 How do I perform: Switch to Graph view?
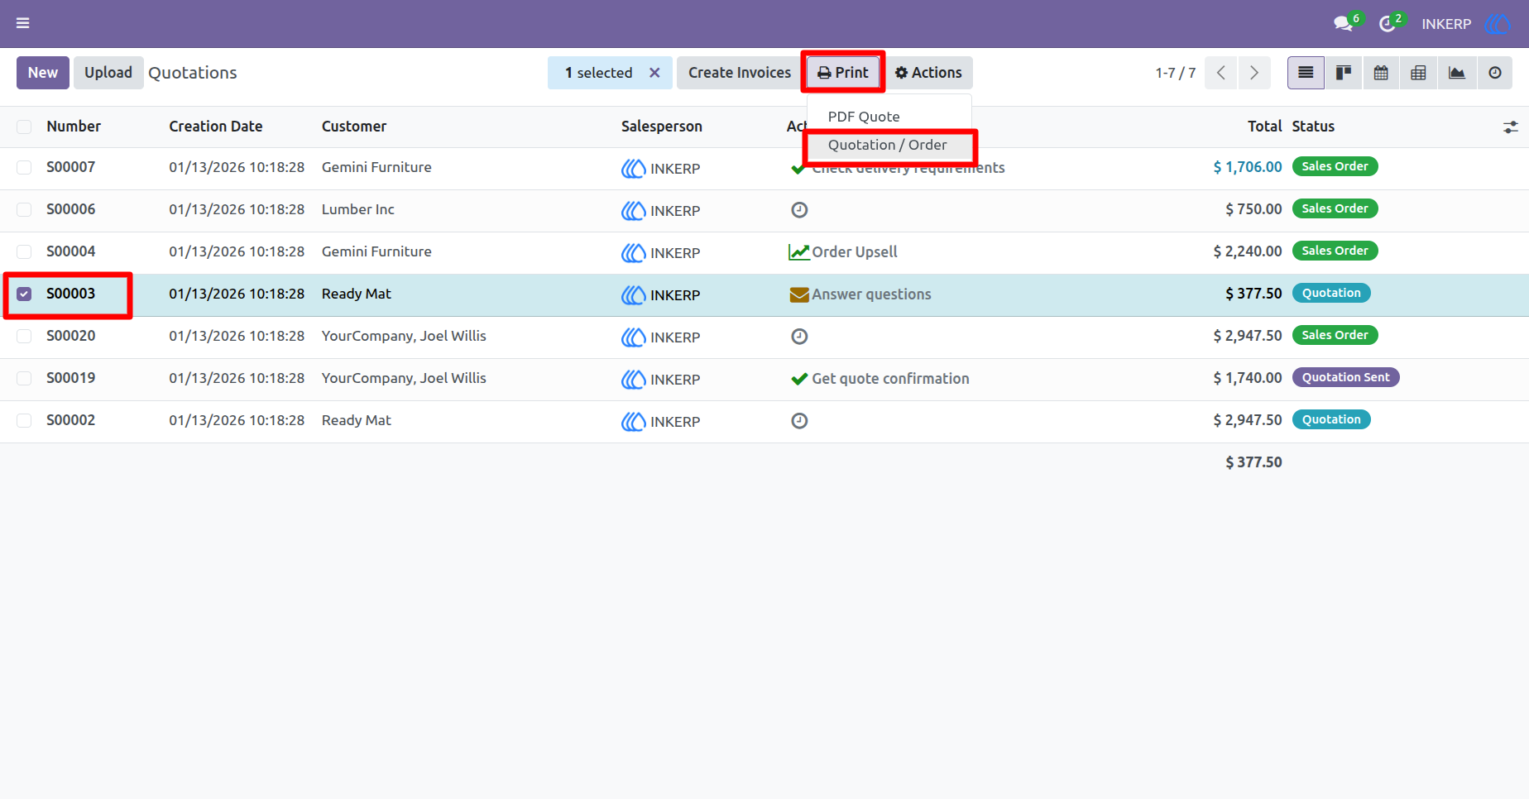click(x=1456, y=73)
